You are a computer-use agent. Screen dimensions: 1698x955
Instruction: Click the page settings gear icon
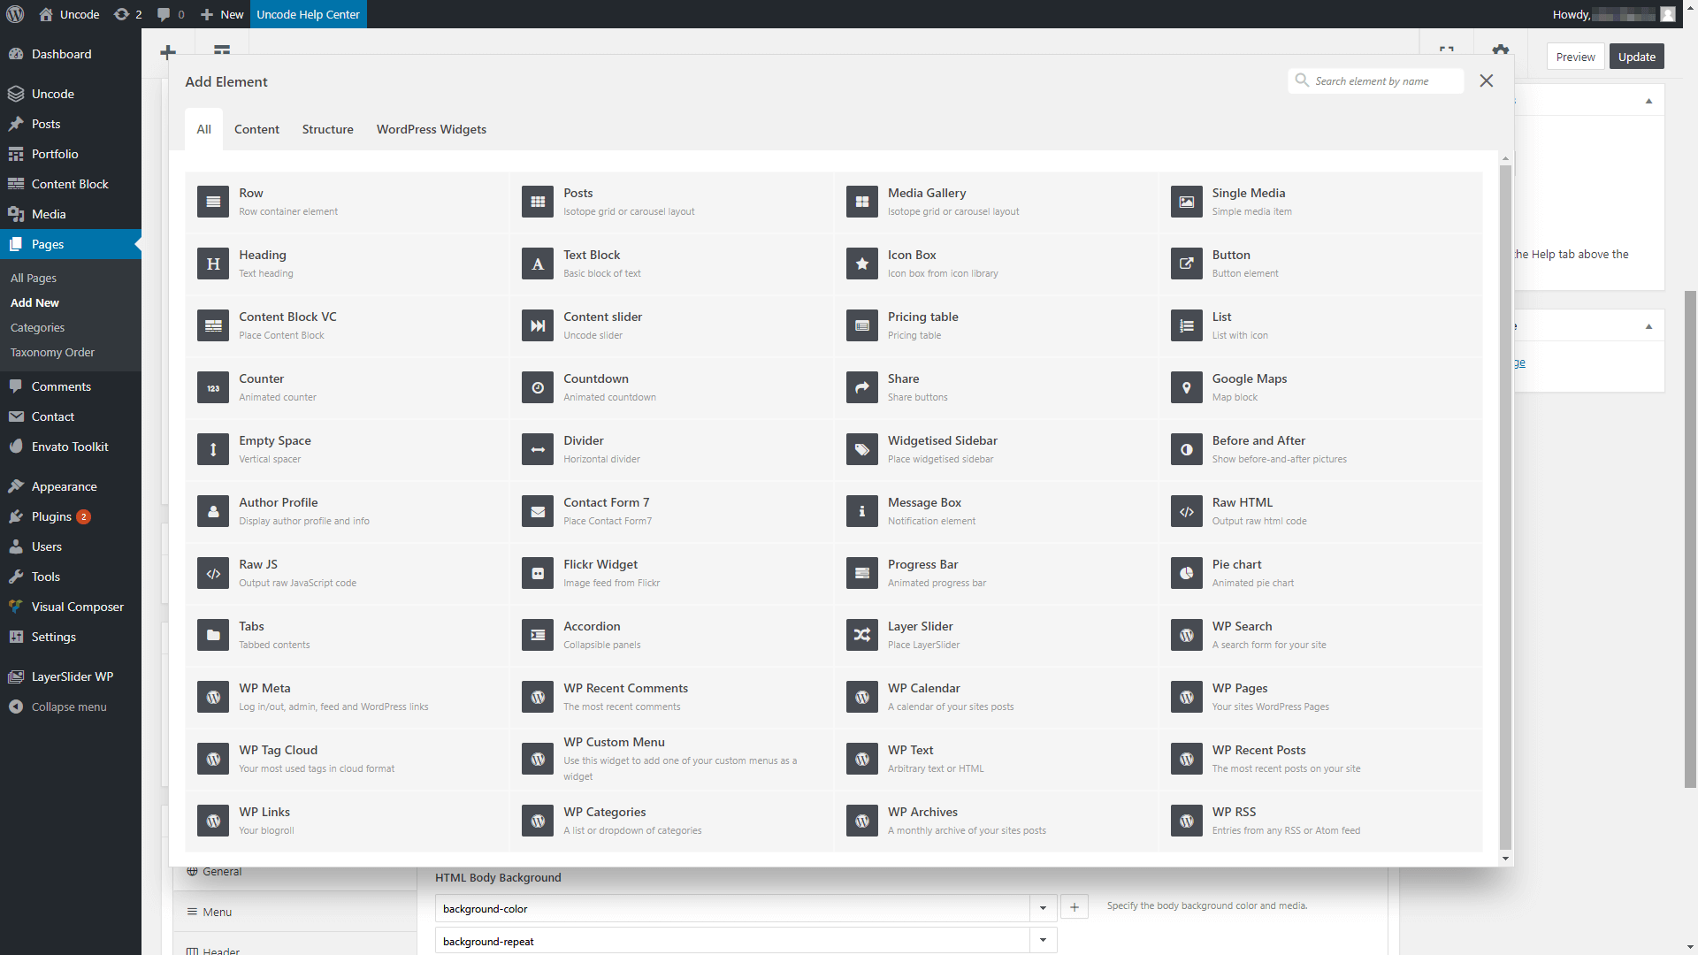tap(1501, 51)
